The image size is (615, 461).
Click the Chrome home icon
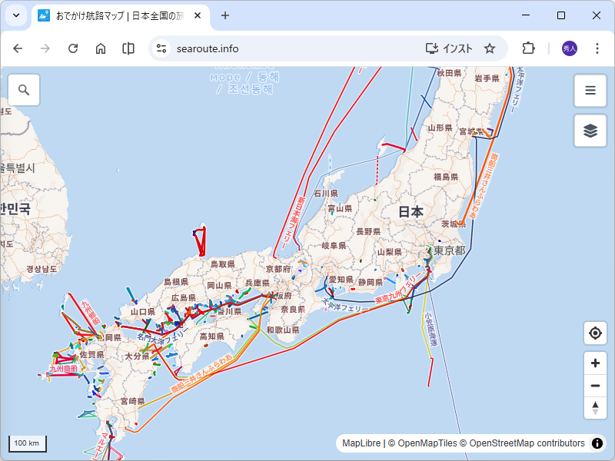coord(101,48)
